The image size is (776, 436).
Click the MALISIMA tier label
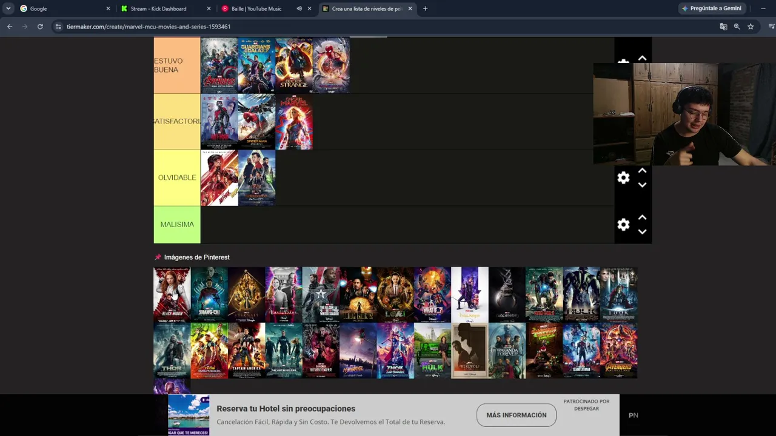[x=177, y=225]
